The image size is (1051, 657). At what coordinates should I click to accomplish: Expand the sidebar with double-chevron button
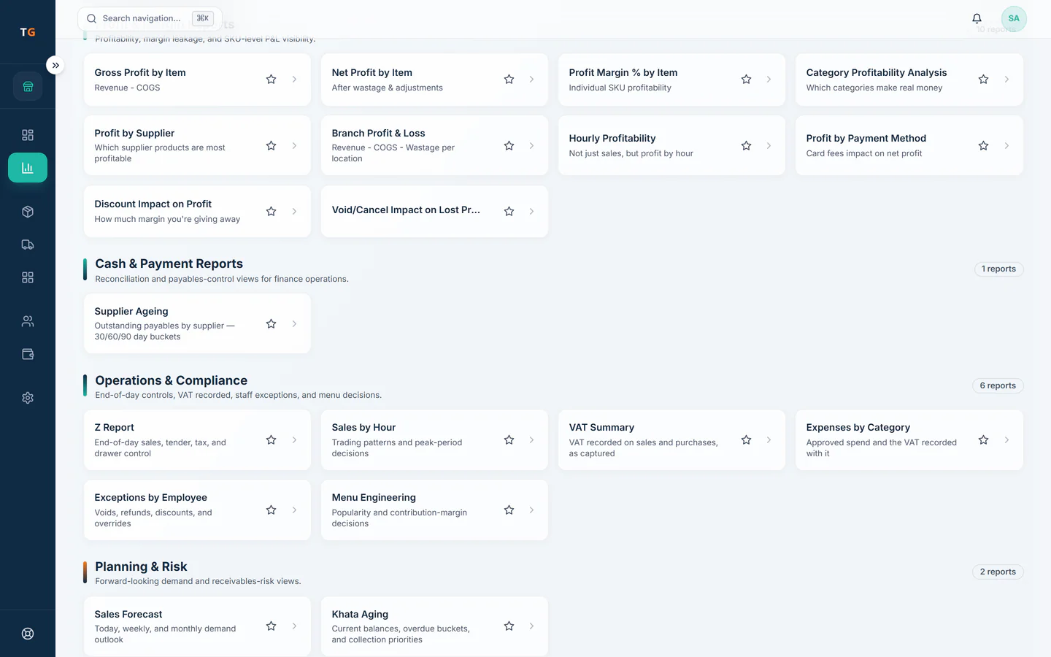tap(55, 65)
